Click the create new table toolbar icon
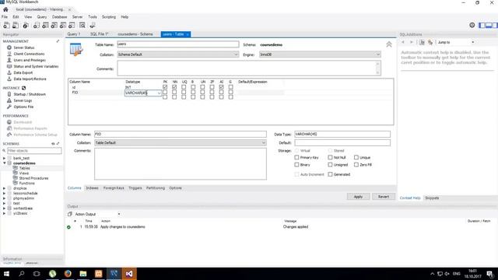498x280 pixels. [x=45, y=26]
